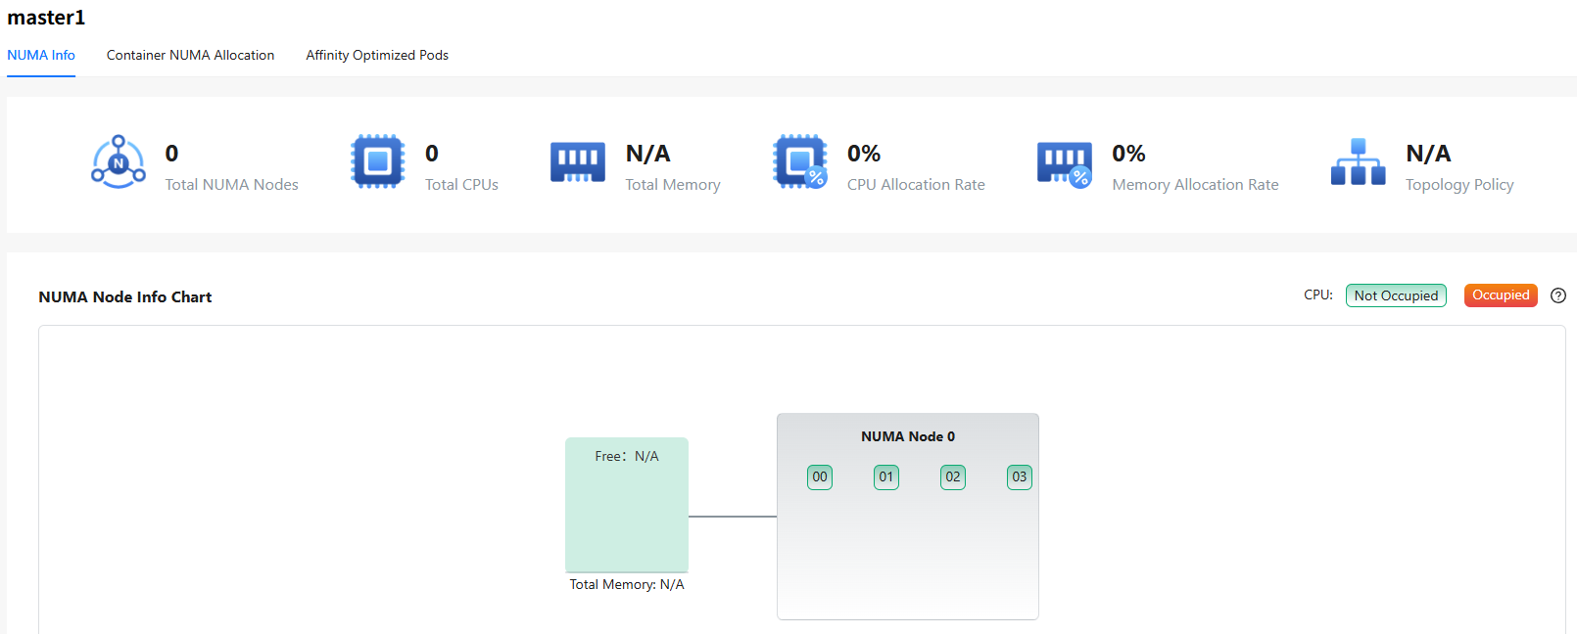Select CPU core 02 in NUMA Node 0

coord(953,477)
